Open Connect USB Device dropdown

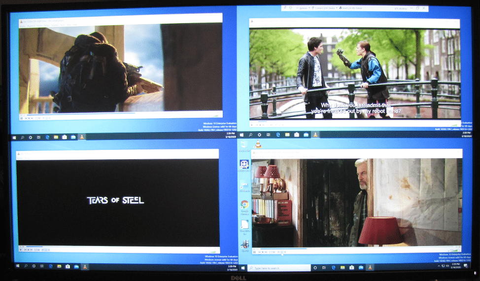tap(324, 8)
